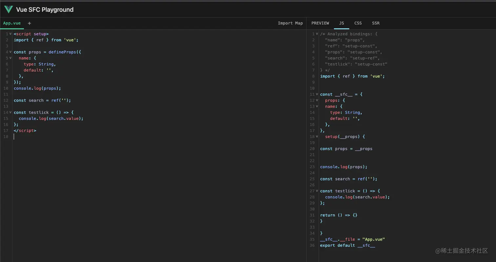This screenshot has width=496, height=262.
Task: Click the "search": "setup-ref" binding line
Action: 352,58
